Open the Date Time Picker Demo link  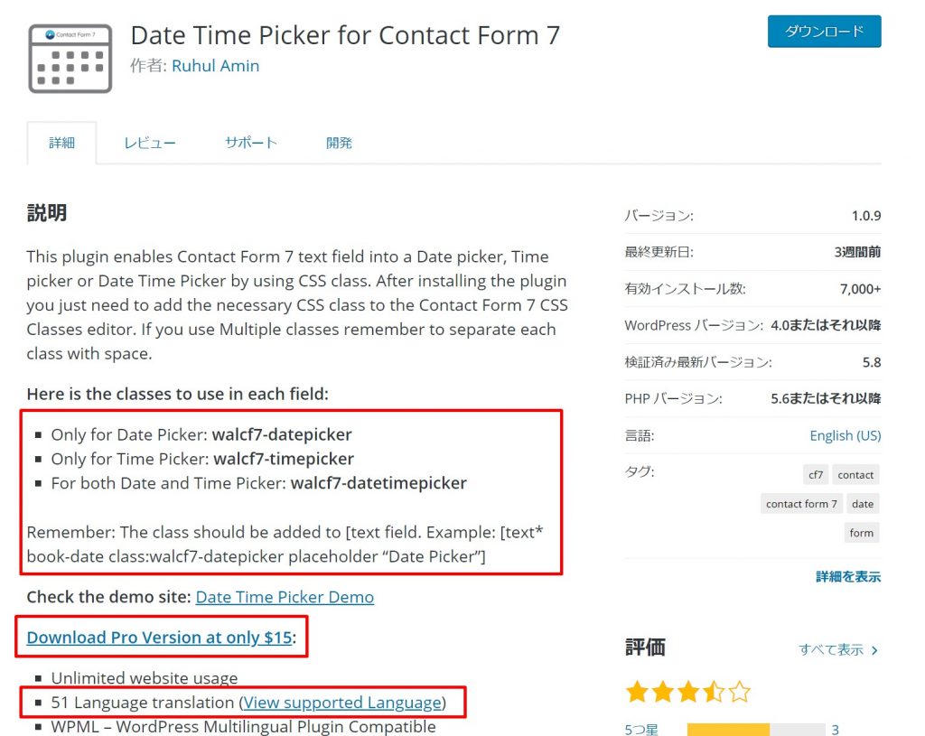pyautogui.click(x=284, y=597)
